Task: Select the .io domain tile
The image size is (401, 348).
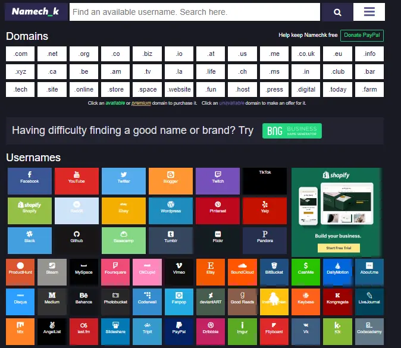Action: (x=179, y=54)
